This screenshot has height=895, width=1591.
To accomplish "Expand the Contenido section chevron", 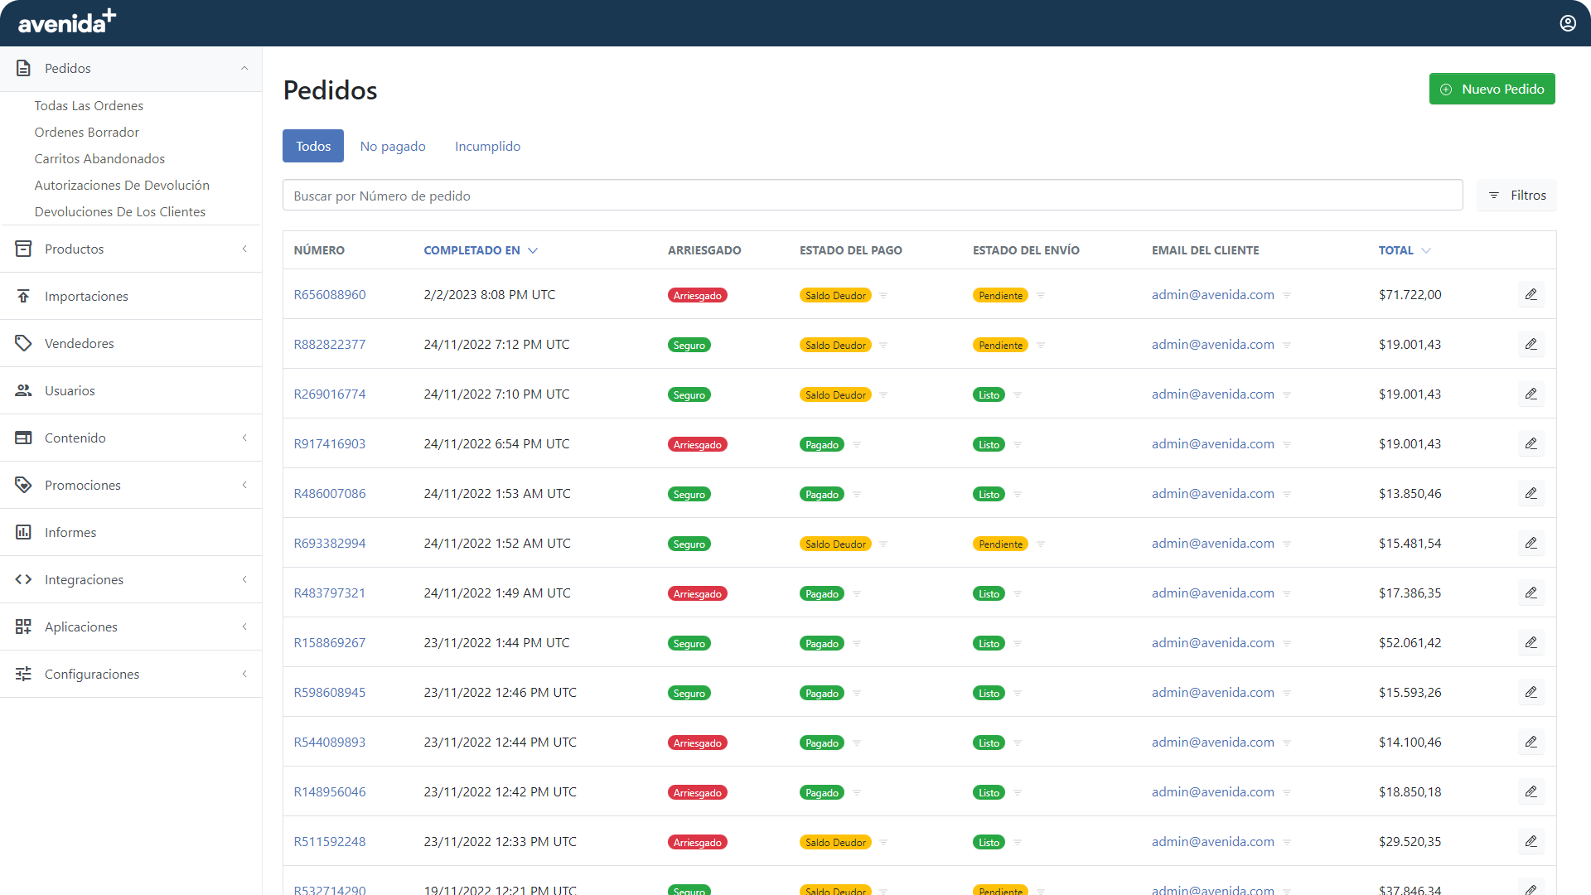I will pos(244,438).
